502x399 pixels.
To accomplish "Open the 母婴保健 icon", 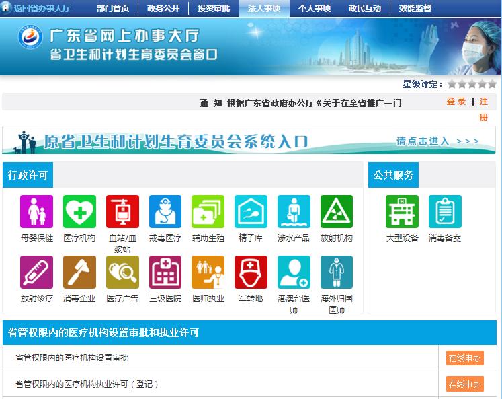I will tap(36, 211).
